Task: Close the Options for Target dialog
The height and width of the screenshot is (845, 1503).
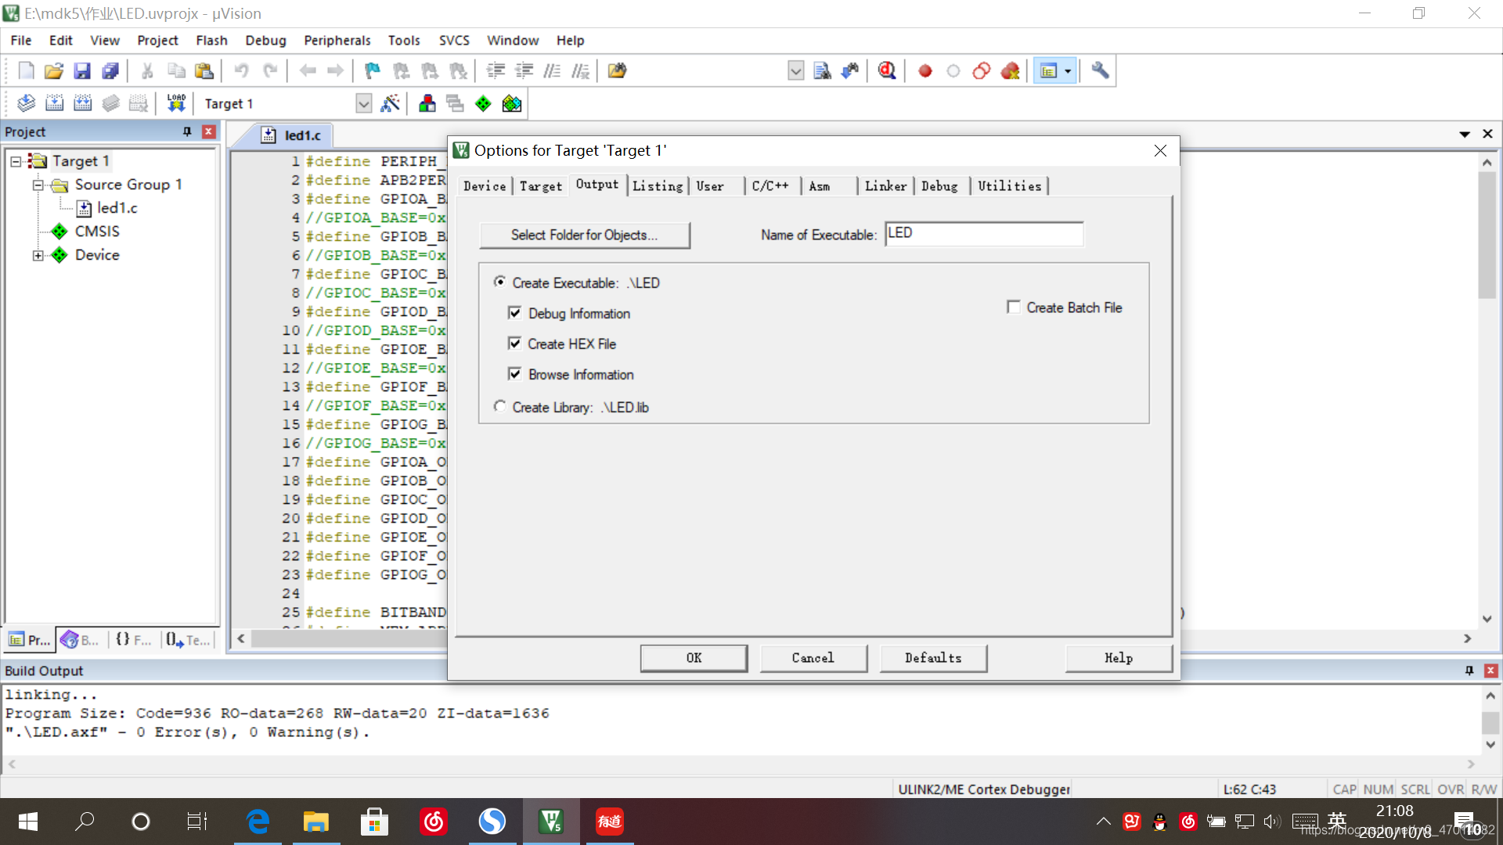Action: (1160, 150)
